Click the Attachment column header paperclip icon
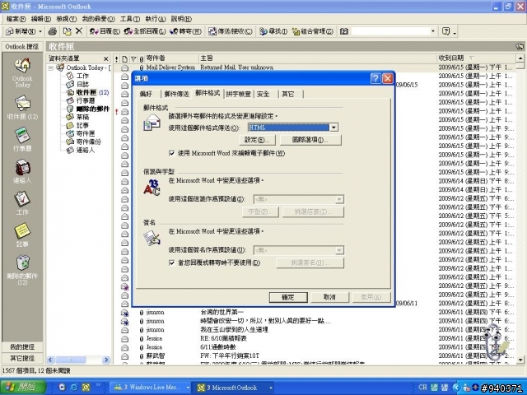527x395 pixels. (142, 58)
